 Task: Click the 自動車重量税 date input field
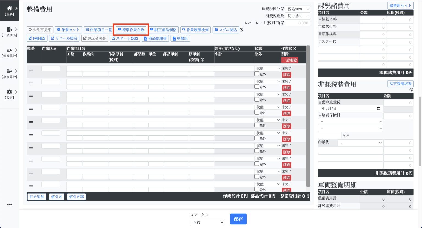click(x=350, y=109)
